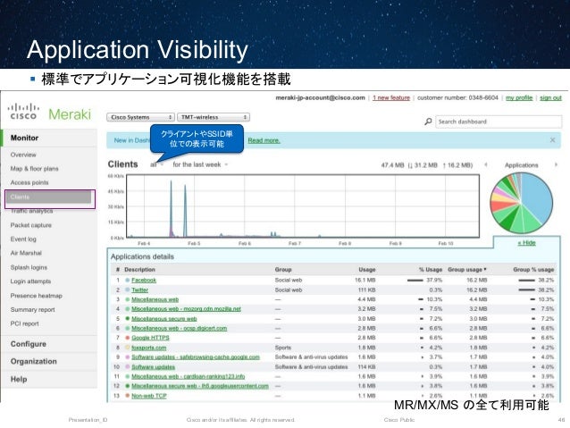
Task: Open 'Miscellaneous web - cardloan-ranking123.info' link
Action: 188,376
